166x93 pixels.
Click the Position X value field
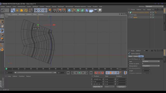(x=98, y=79)
